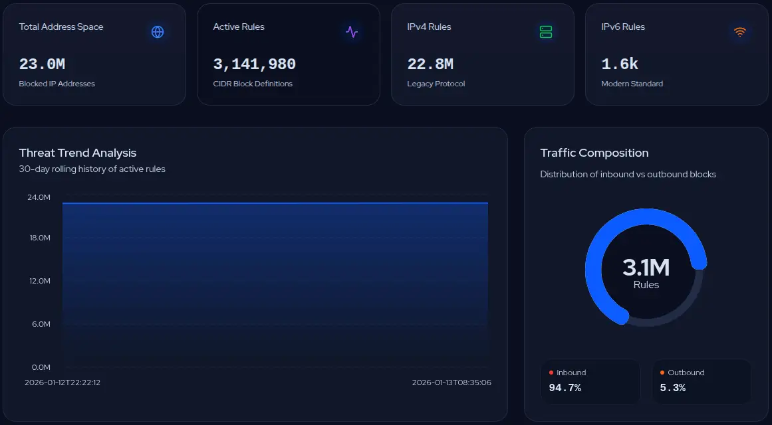Click the Traffic Composition heading

click(594, 153)
